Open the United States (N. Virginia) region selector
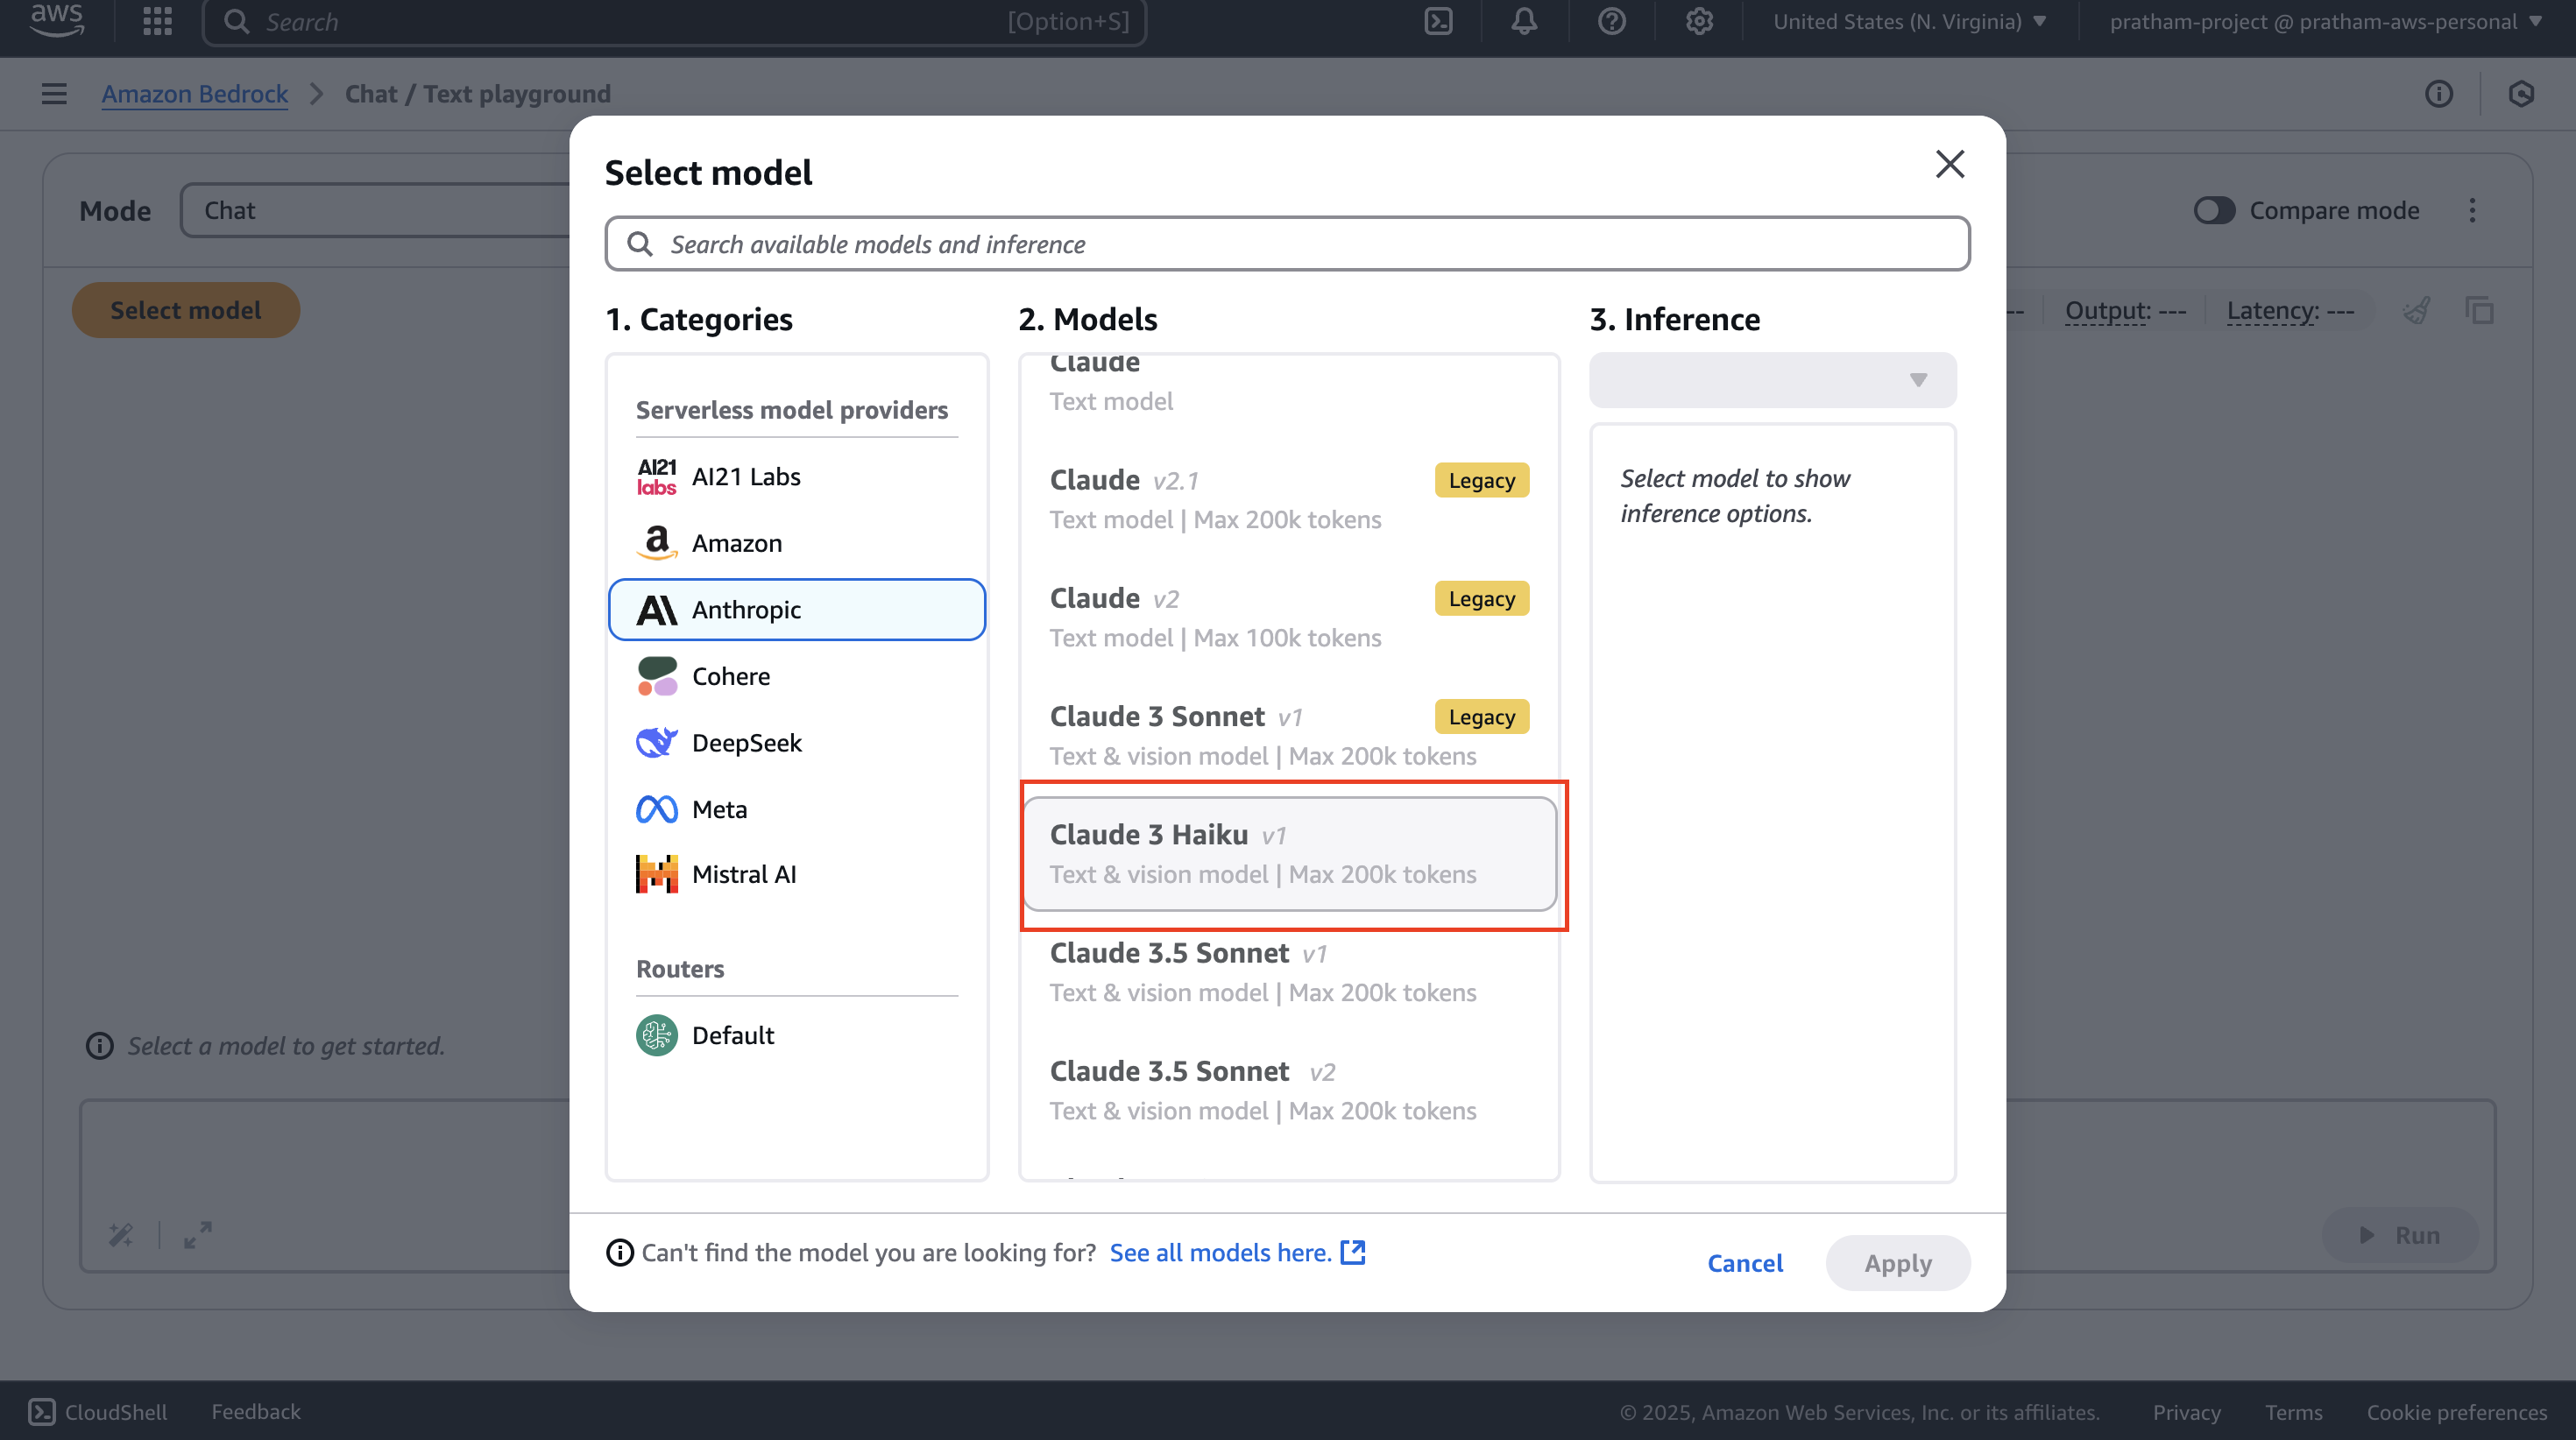The width and height of the screenshot is (2576, 1440). point(1909,21)
